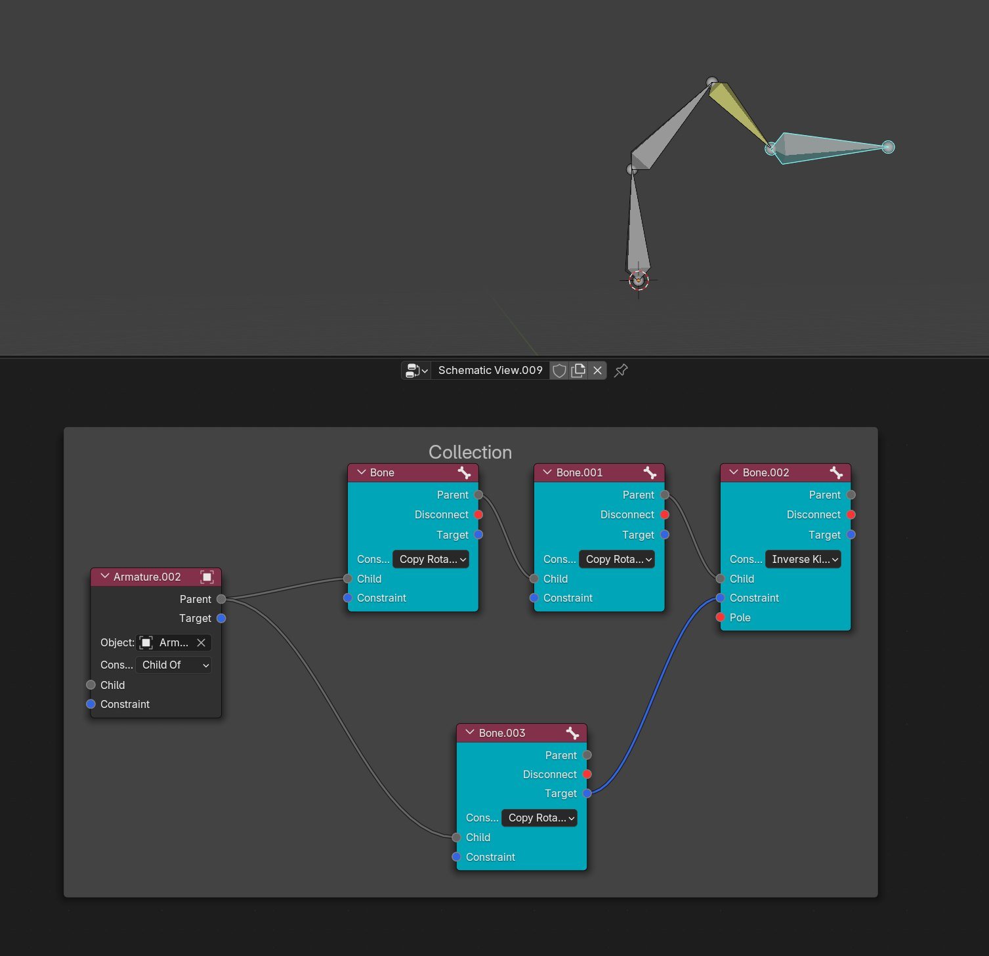Click the Schematic View.009 name field
Image resolution: width=989 pixels, height=956 pixels.
tap(490, 371)
